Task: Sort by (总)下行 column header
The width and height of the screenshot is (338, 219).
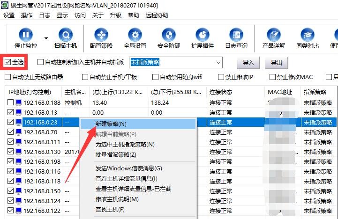Action: [x=177, y=92]
